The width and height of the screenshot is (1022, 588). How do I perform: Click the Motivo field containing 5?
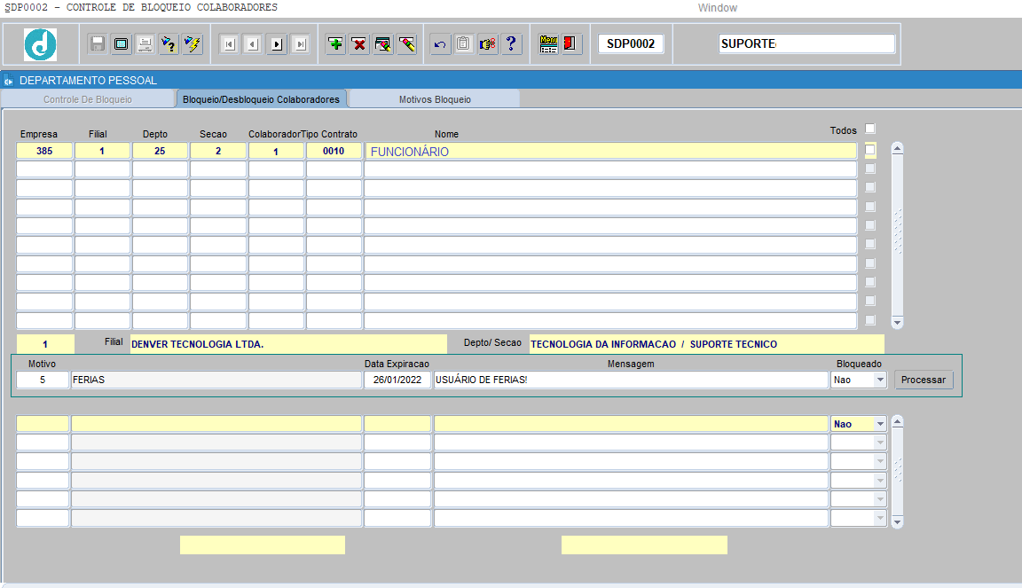point(43,380)
